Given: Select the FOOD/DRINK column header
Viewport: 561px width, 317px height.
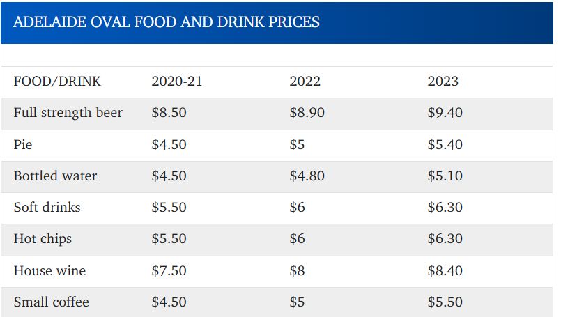Looking at the screenshot, I should click(57, 82).
